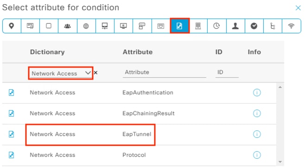Select the single user filter icon
Screen dimensions: 305x167
click(235, 26)
